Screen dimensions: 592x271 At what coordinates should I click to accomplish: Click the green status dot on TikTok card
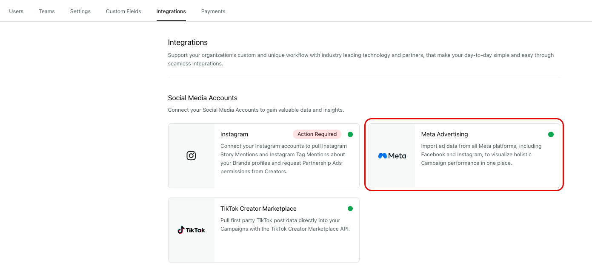pos(350,209)
